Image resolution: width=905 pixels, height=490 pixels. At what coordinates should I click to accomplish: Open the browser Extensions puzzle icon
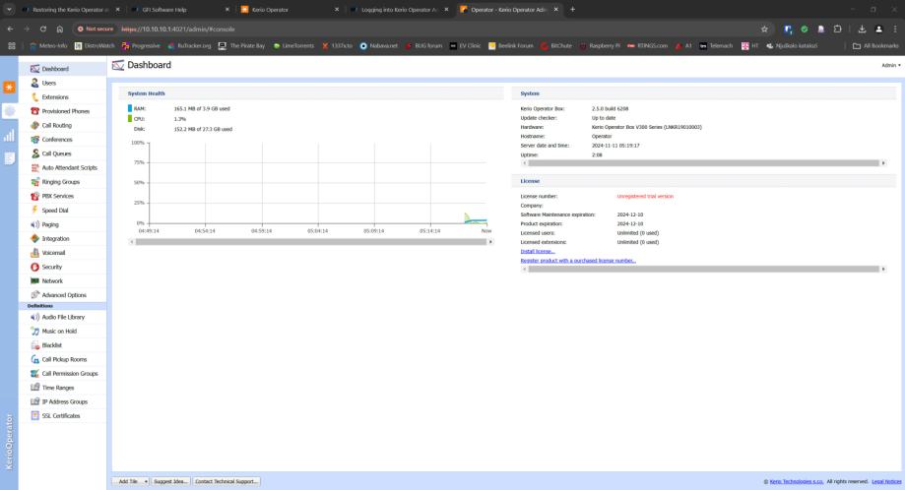click(837, 29)
